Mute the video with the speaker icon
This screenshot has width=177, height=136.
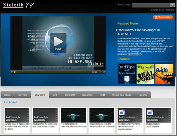(99, 72)
